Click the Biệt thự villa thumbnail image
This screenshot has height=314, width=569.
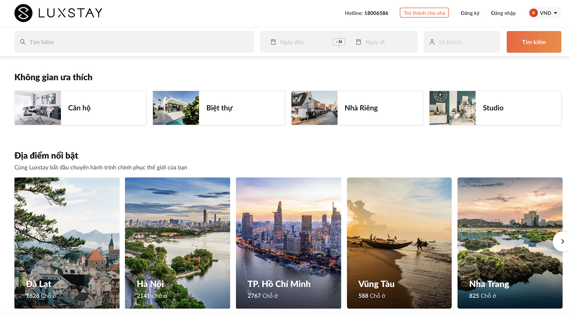coord(176,108)
